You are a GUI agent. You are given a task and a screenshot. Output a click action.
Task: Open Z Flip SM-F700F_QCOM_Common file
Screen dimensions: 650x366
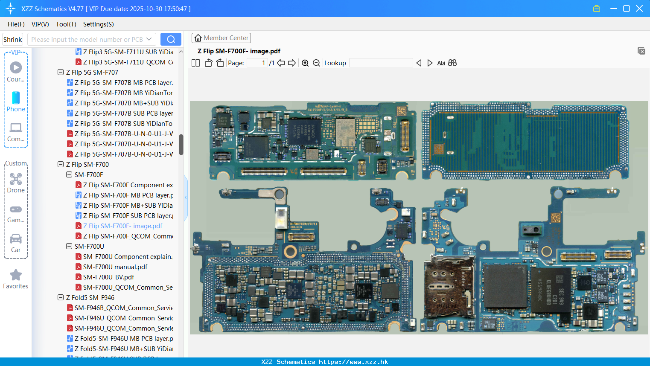(x=124, y=236)
